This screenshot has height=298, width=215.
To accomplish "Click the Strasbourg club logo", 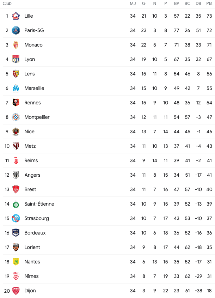I will pos(16,218).
